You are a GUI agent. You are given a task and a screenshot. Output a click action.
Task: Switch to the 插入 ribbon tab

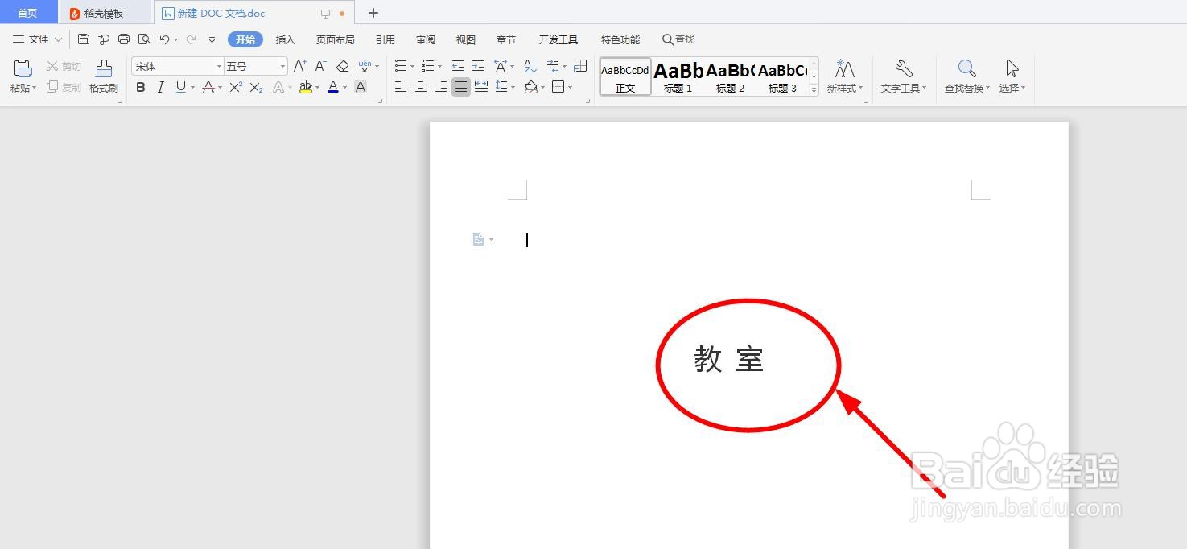point(285,39)
